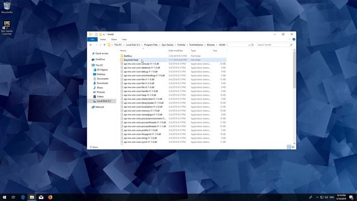357x201 pixels.
Task: Click Binaries breadcrumb
Action: click(211, 45)
